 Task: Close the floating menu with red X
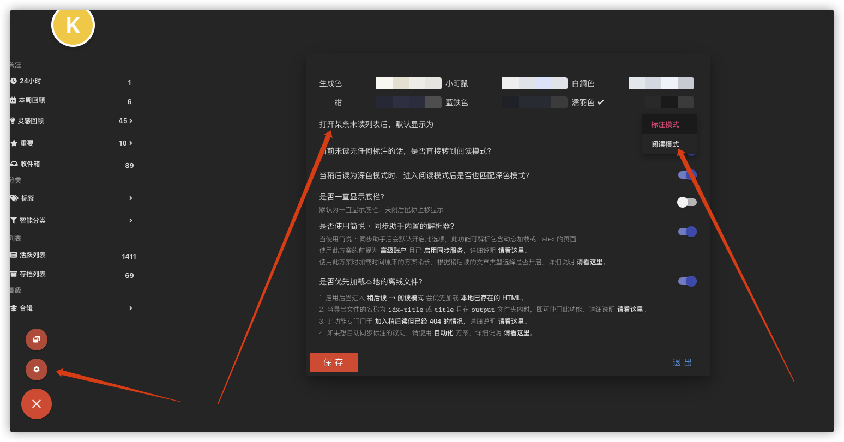click(37, 404)
